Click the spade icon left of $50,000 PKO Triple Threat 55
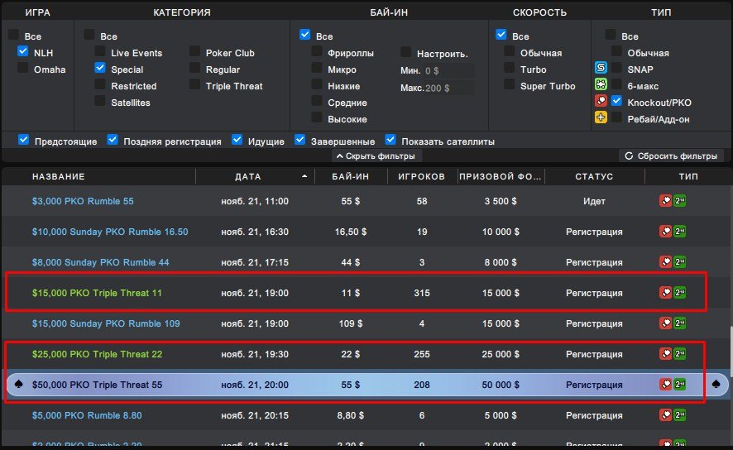The height and width of the screenshot is (450, 733). coord(18,385)
